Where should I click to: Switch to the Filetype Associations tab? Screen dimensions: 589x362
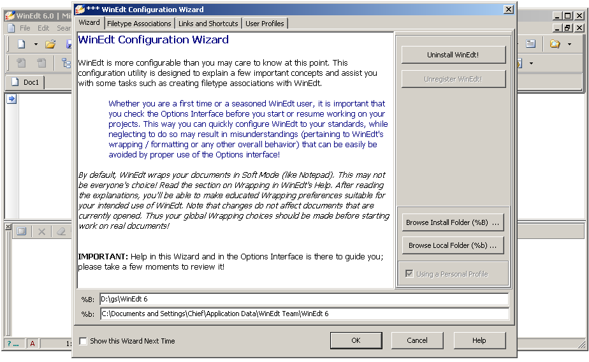click(x=139, y=24)
